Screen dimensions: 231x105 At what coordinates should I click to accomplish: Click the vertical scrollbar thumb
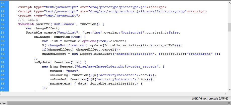click(x=229, y=27)
